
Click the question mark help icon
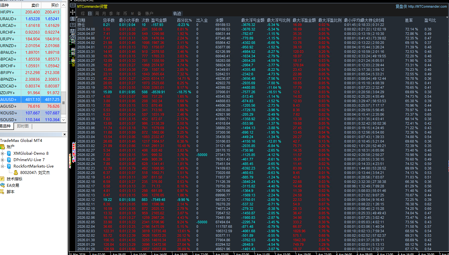[73, 25]
